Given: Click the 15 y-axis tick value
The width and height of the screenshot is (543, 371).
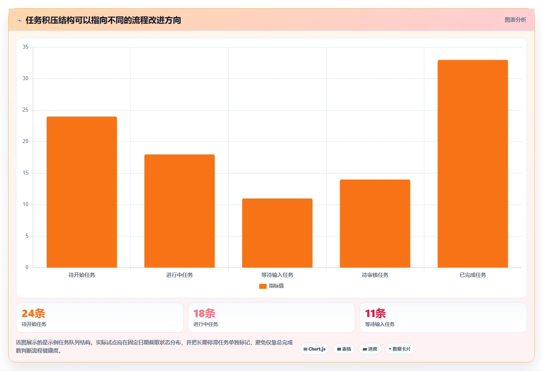Looking at the screenshot, I should click(25, 173).
